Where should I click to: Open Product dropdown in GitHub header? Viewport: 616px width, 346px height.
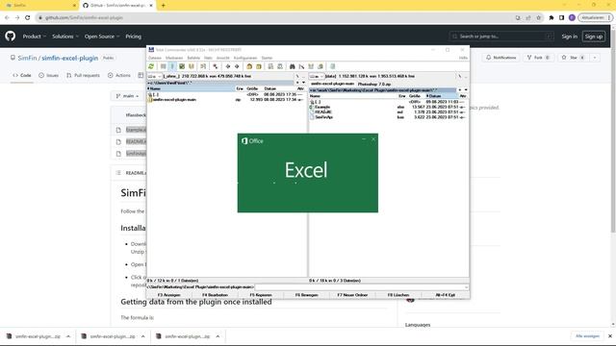tap(35, 37)
